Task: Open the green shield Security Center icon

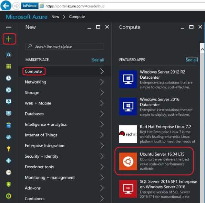Action: tap(9, 184)
